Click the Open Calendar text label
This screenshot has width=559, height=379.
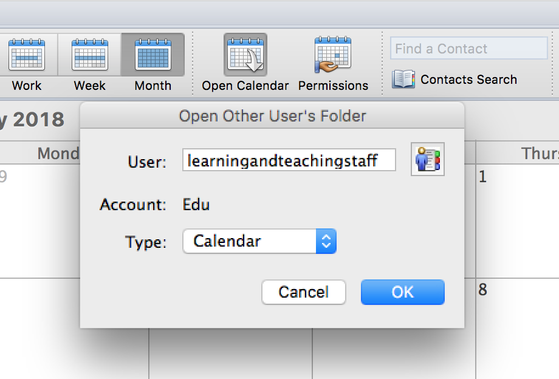pyautogui.click(x=245, y=86)
